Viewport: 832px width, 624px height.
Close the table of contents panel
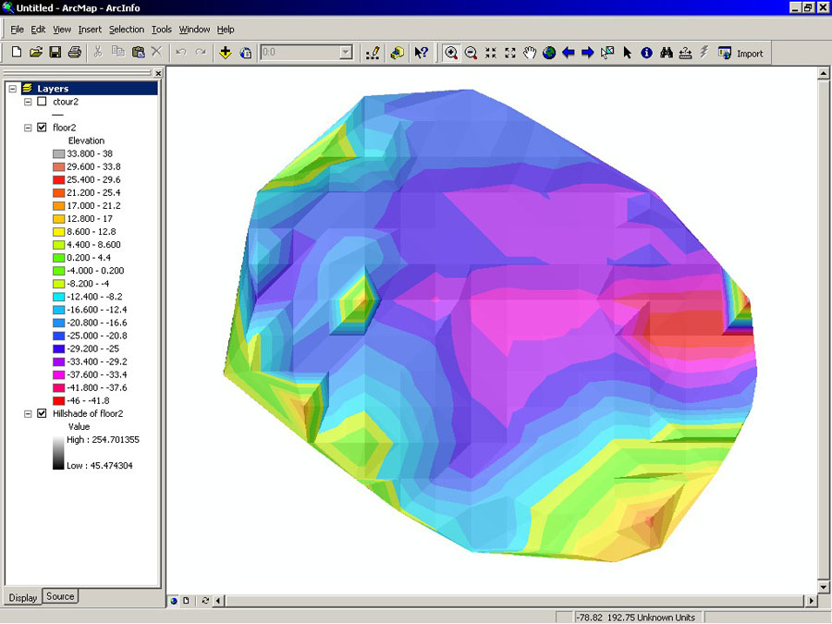point(158,73)
